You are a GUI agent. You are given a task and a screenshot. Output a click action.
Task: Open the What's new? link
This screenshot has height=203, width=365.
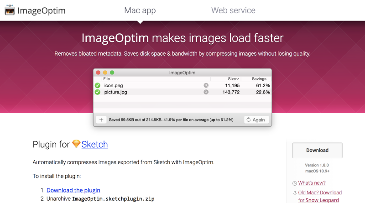coord(312,183)
